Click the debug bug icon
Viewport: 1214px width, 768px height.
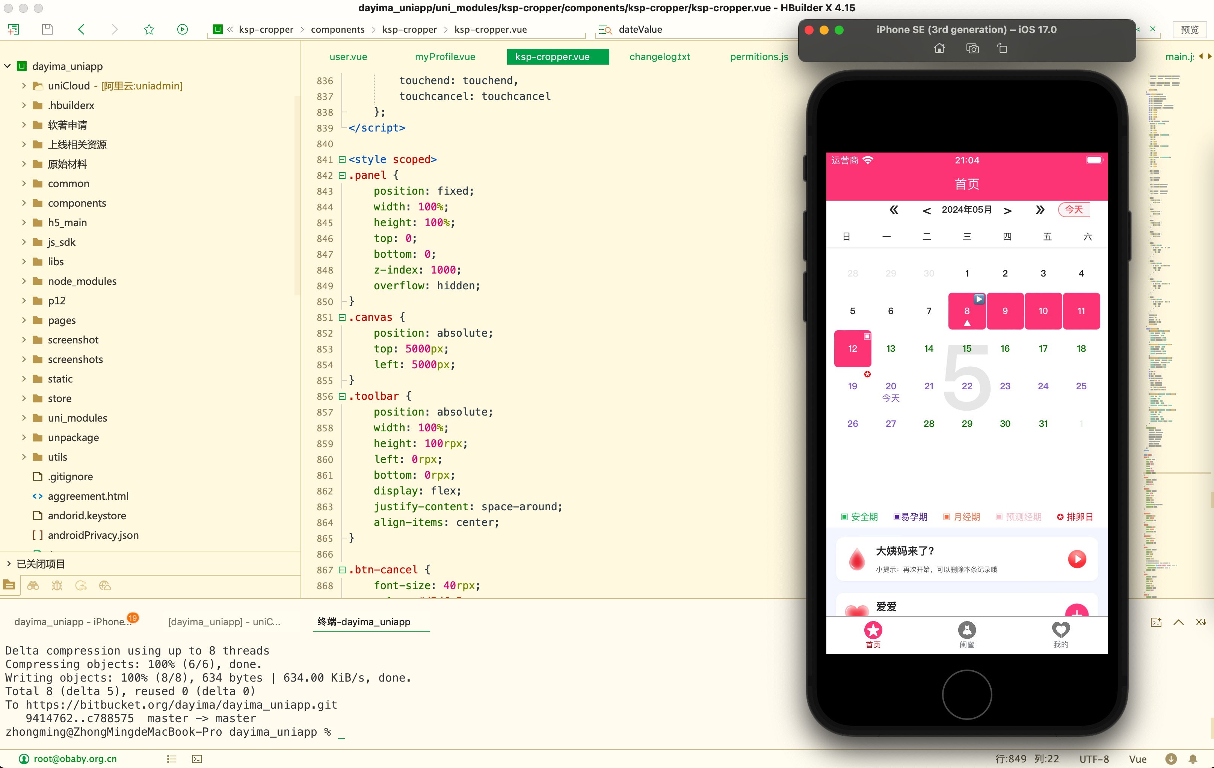click(x=57, y=585)
